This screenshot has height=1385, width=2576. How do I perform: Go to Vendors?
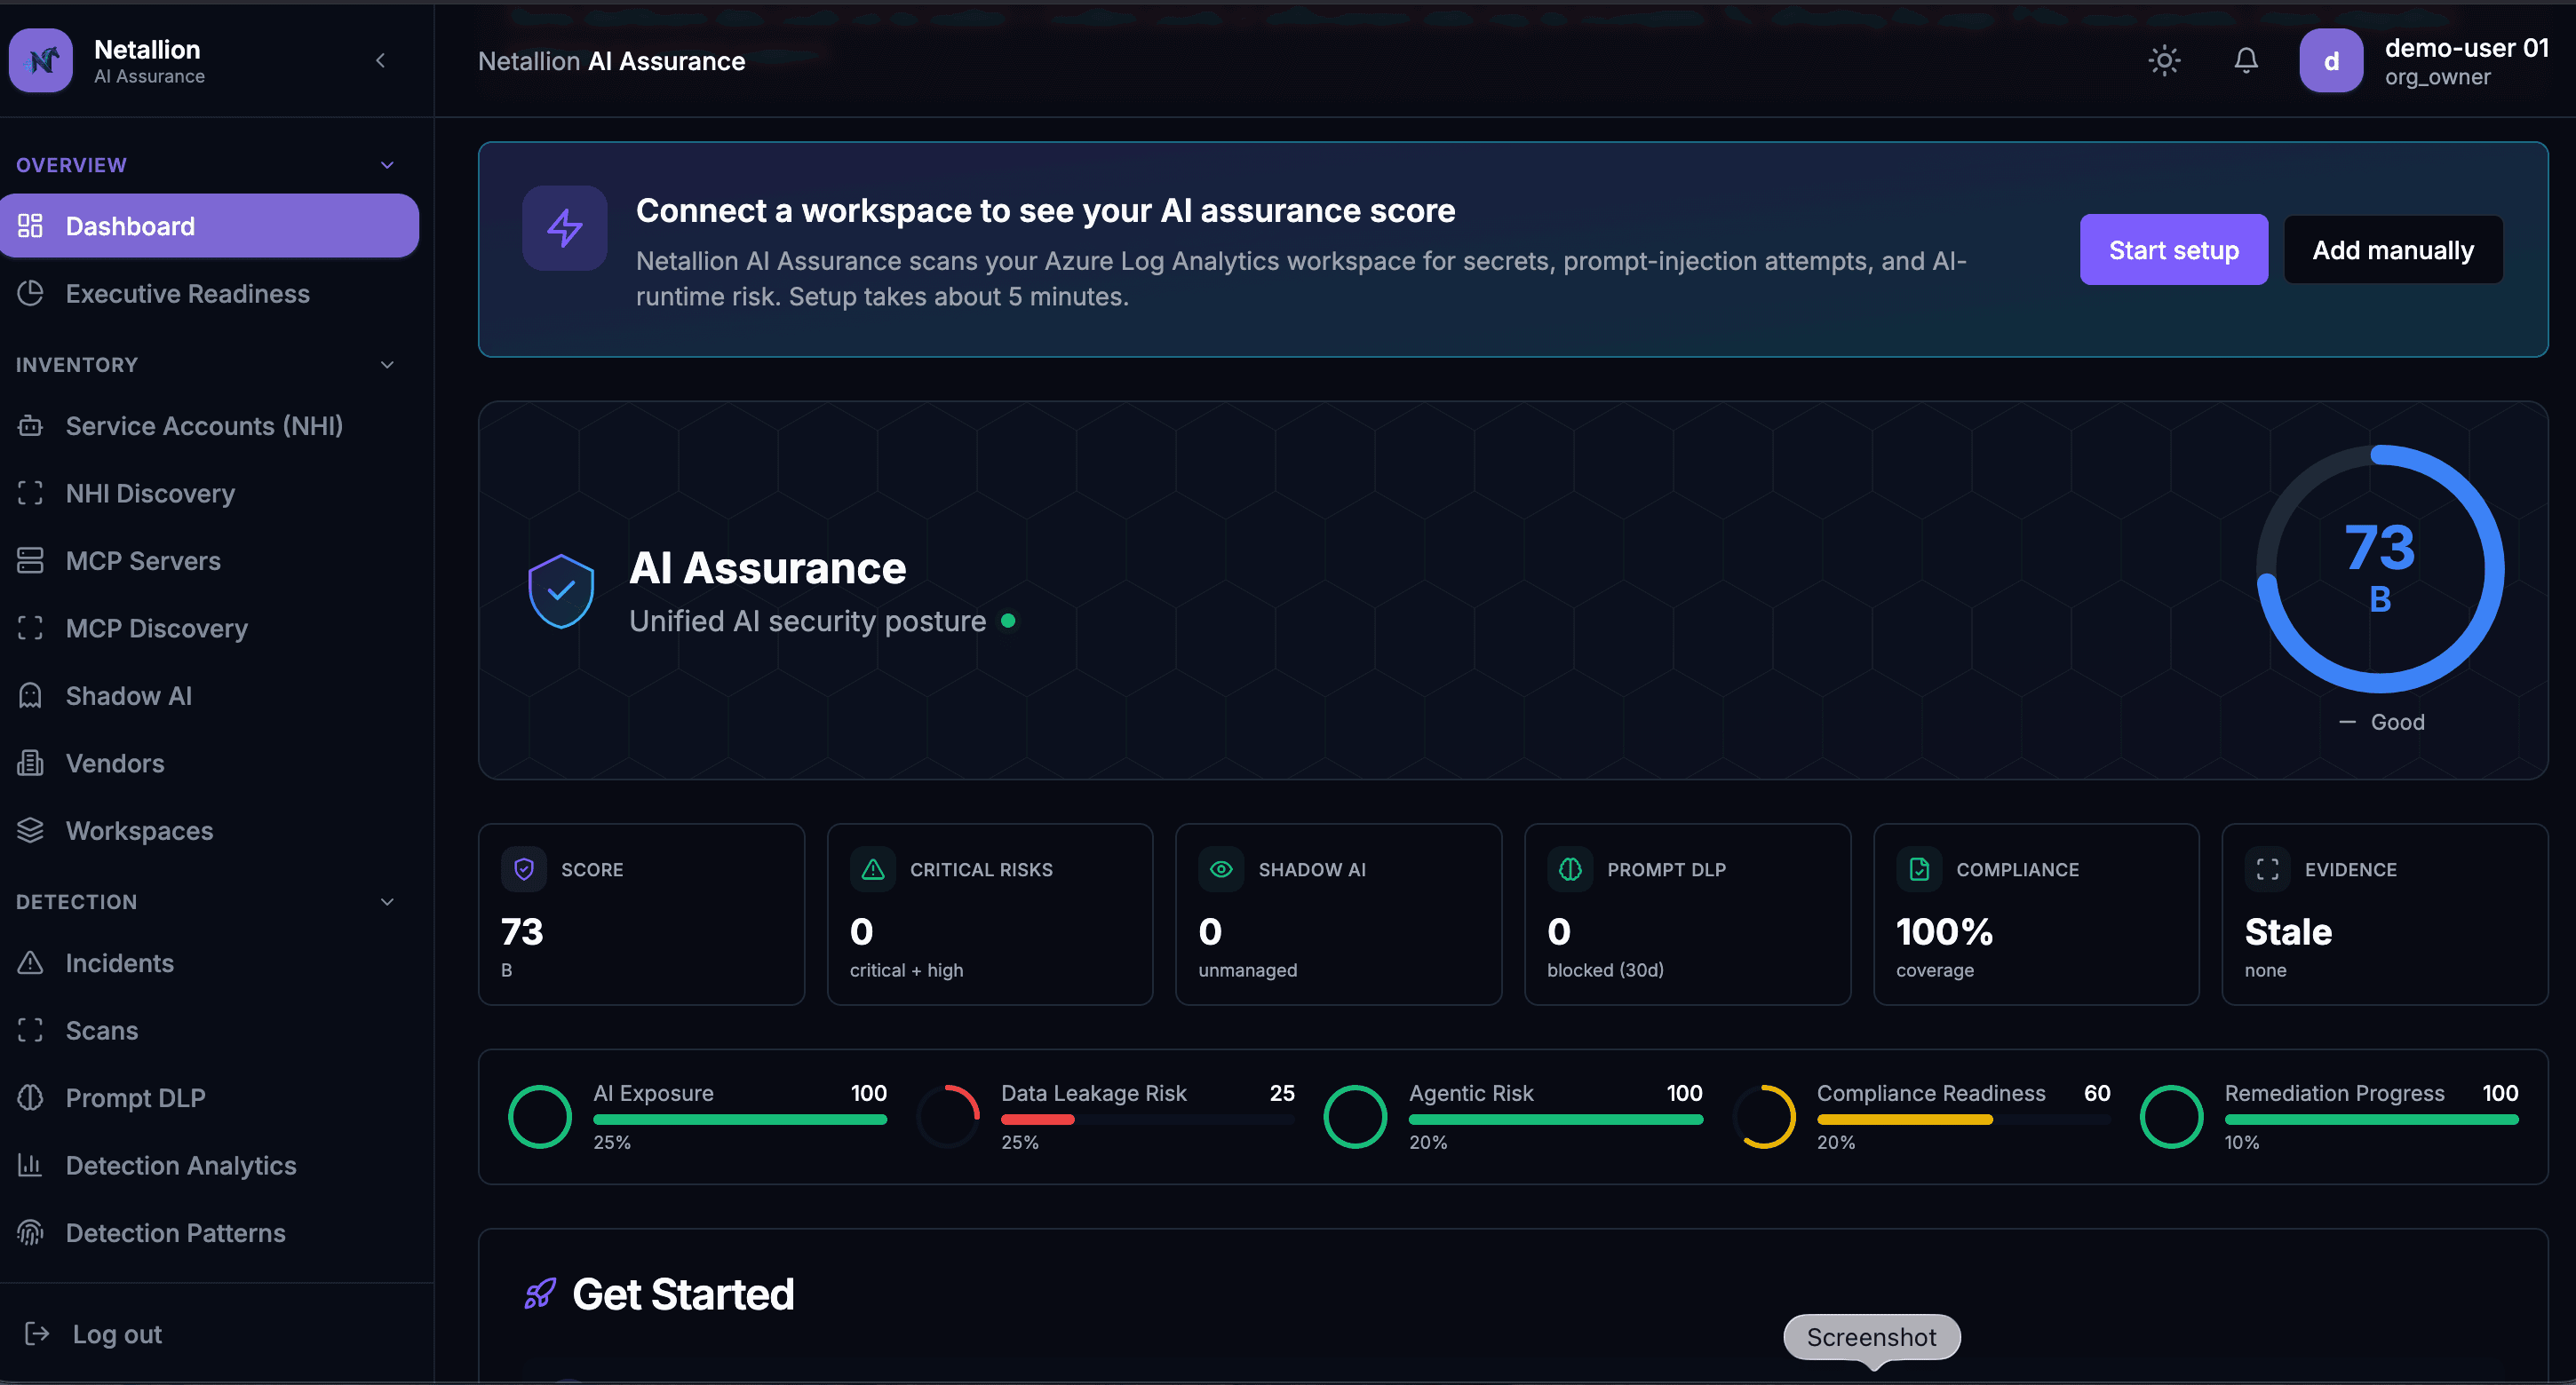coord(209,763)
